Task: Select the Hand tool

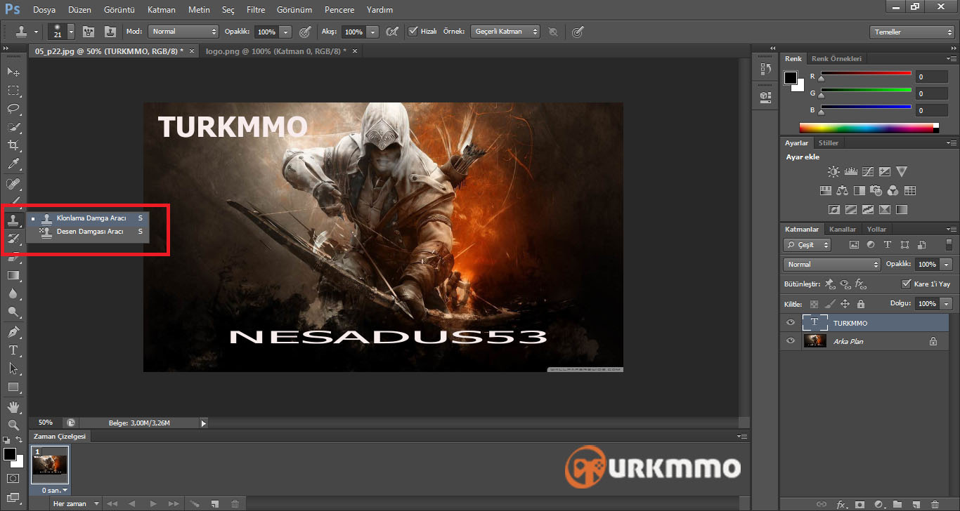Action: (x=13, y=407)
